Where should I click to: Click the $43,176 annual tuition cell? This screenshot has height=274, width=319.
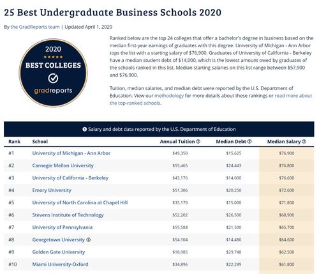point(180,178)
